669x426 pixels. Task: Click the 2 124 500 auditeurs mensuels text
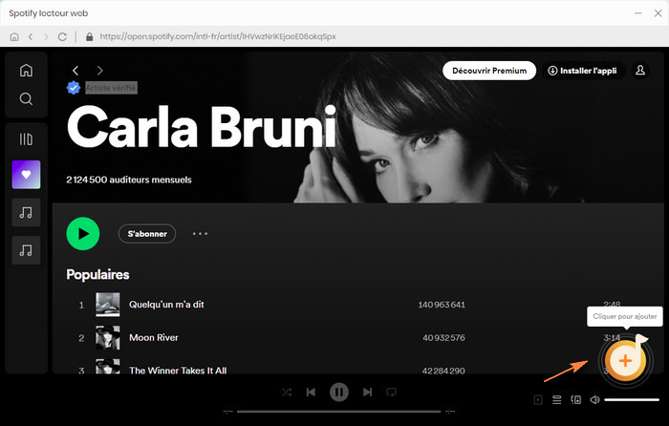coord(129,180)
